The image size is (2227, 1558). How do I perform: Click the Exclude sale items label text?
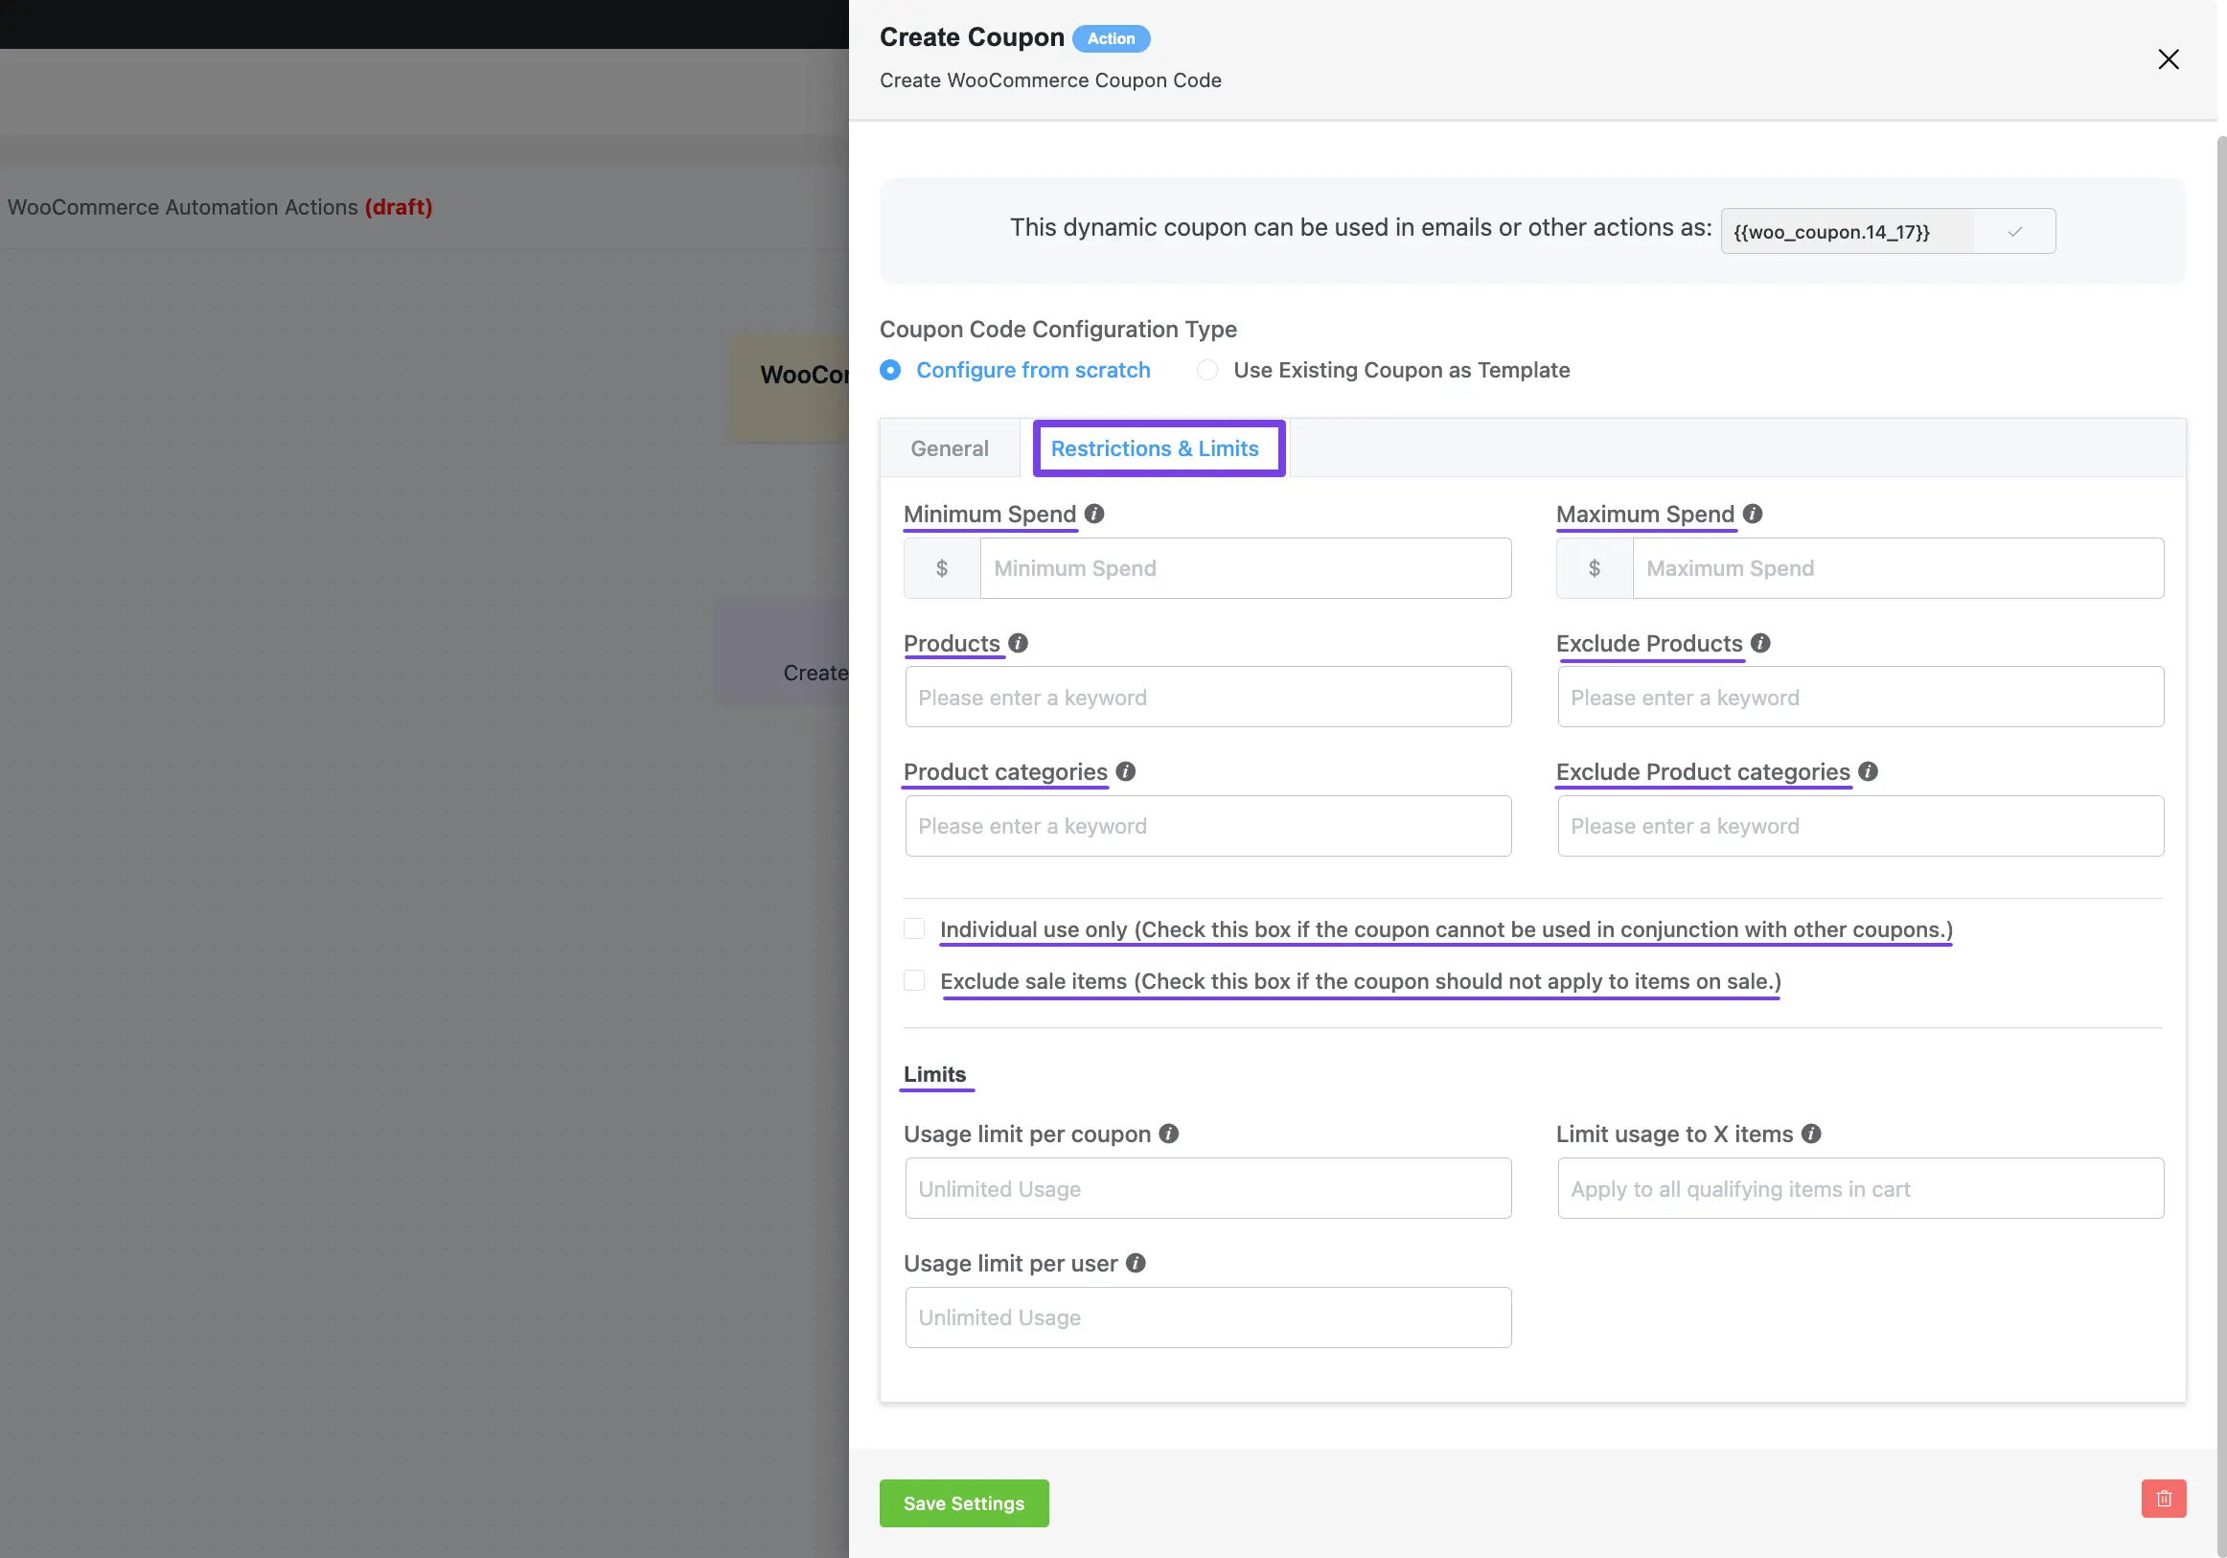[1360, 980]
